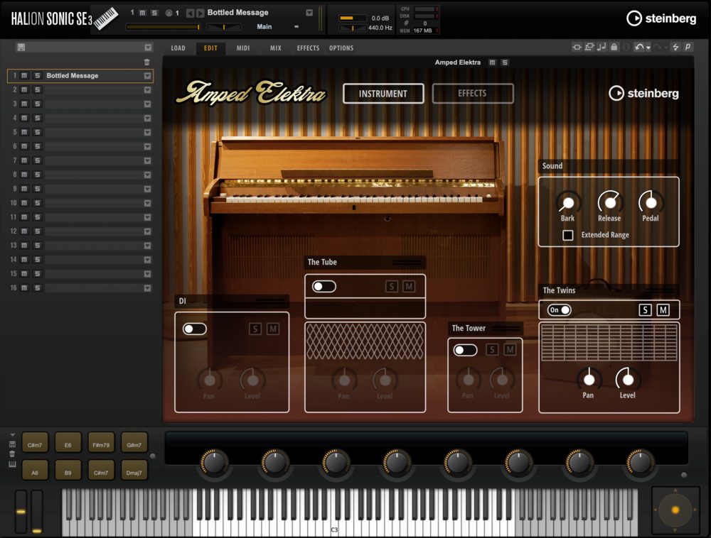Screen dimensions: 711x538
Task: Open the load dropdown for slot 7
Action: click(x=147, y=160)
